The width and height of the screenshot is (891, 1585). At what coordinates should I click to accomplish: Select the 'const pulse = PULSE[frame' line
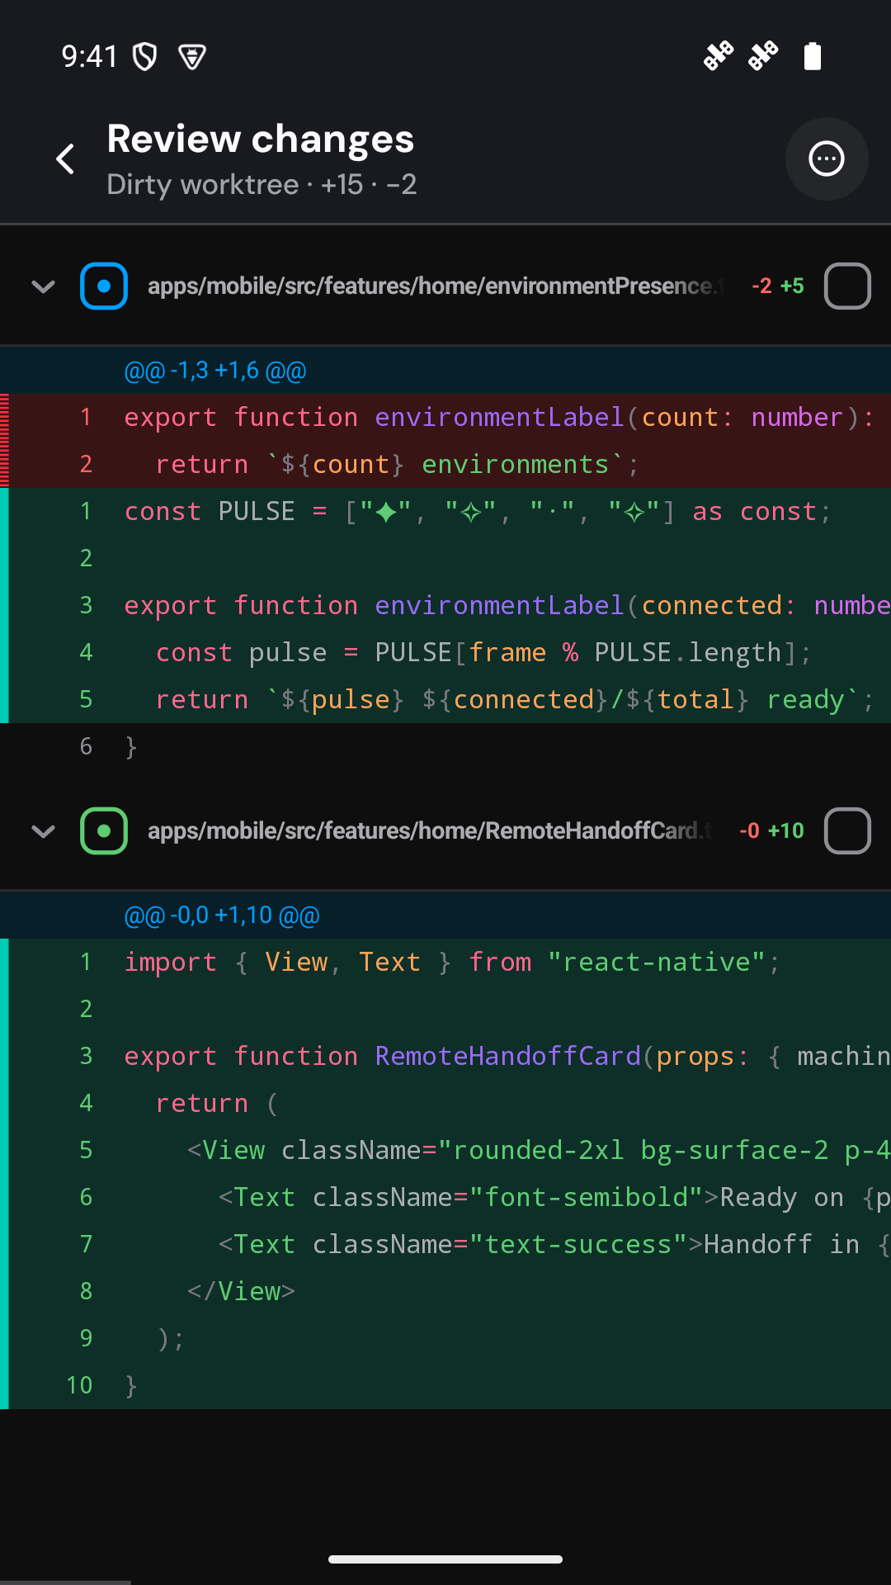pyautogui.click(x=445, y=652)
